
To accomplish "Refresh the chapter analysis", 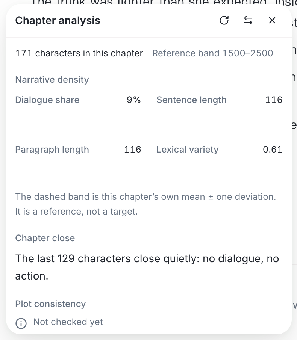I will tap(224, 21).
